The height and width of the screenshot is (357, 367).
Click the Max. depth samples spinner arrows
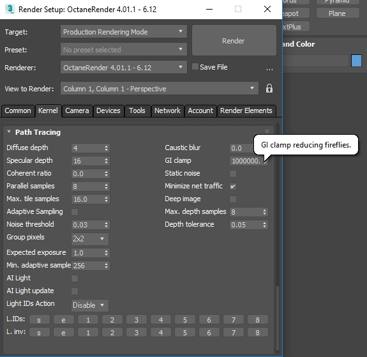pos(264,212)
